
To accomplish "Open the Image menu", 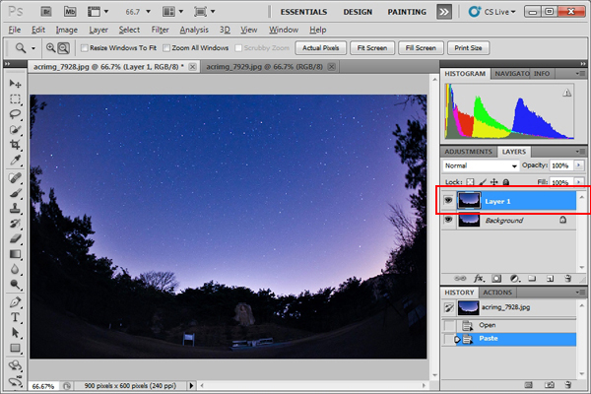I will [67, 30].
